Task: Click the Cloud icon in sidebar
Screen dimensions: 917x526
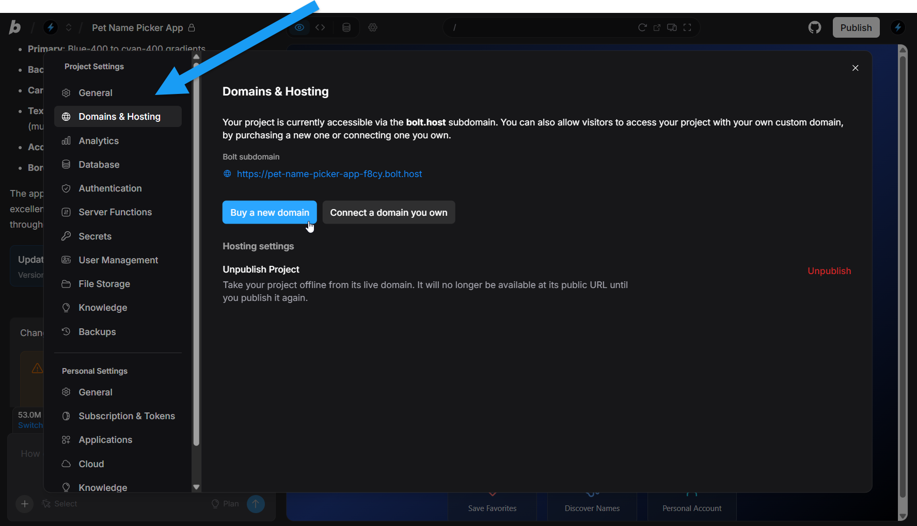Action: coord(66,464)
